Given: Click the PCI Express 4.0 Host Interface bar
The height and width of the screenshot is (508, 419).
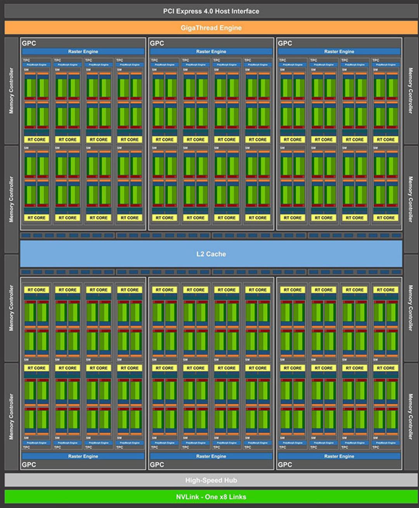Looking at the screenshot, I should tap(211, 11).
